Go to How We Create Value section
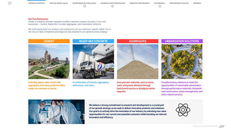 [59, 3]
